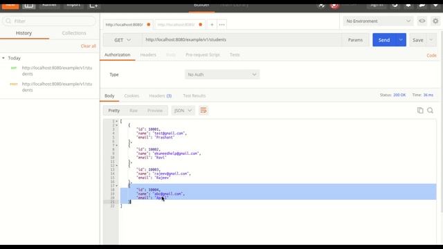Viewport: 443px width, 249px height.
Task: Click the request URL field
Action: pos(242,40)
